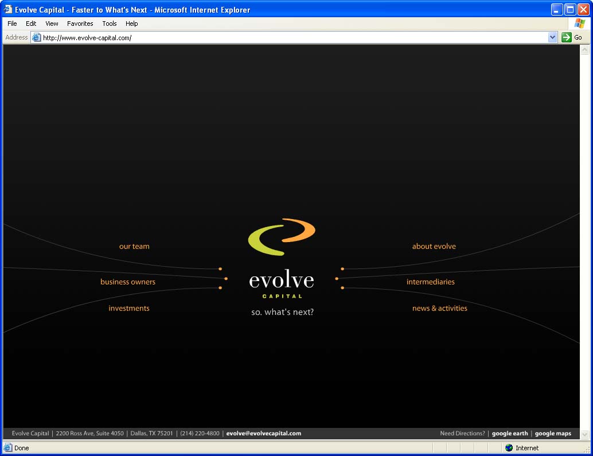Open 'news & activities' link

point(439,309)
